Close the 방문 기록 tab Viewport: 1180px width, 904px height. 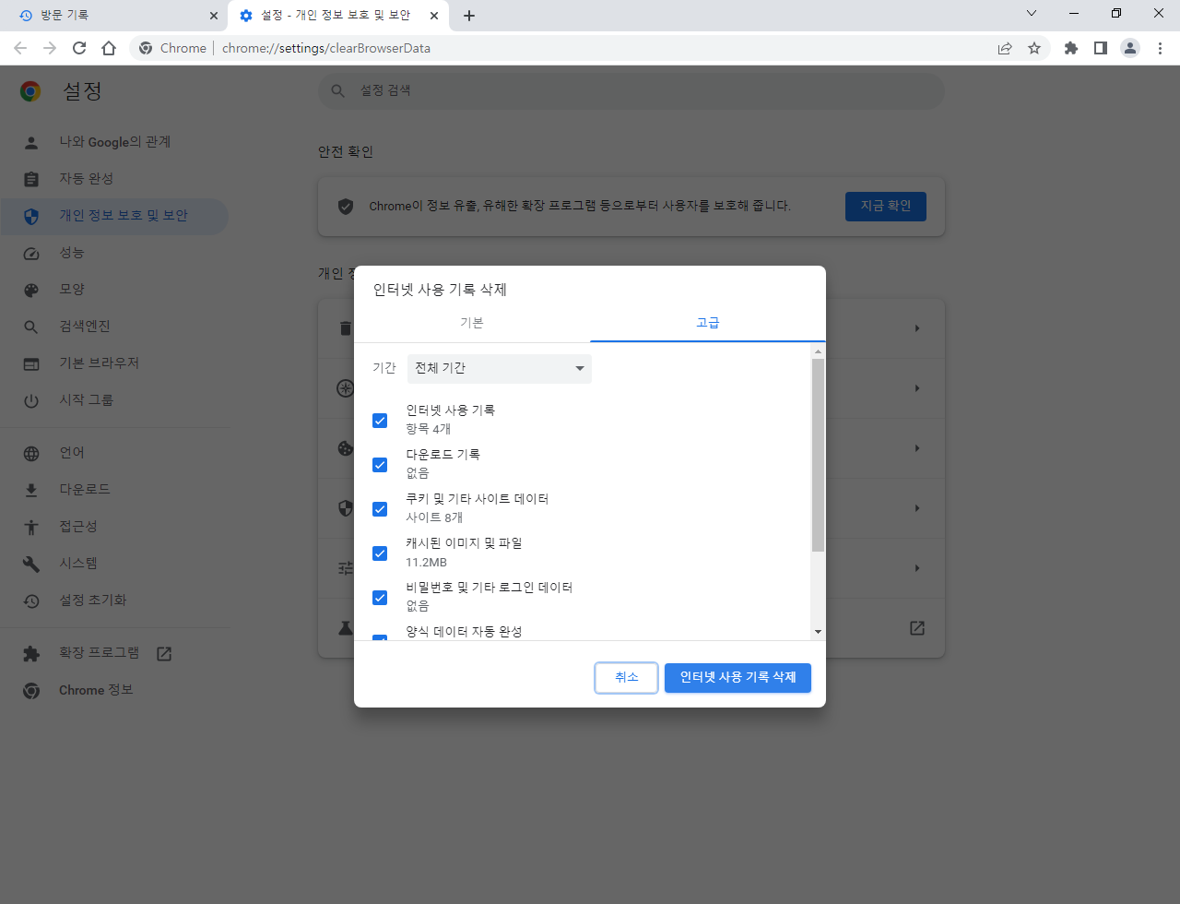pos(214,16)
